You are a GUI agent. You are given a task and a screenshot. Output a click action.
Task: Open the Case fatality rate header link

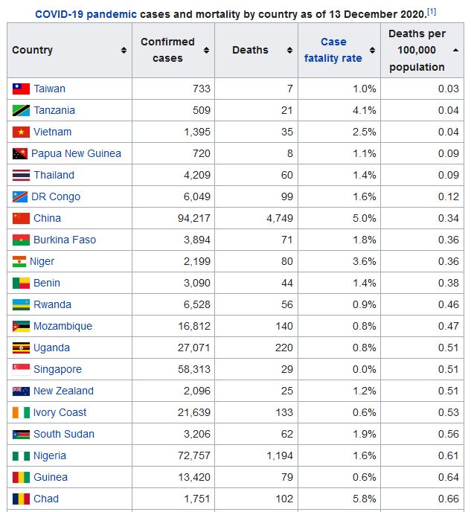click(333, 50)
